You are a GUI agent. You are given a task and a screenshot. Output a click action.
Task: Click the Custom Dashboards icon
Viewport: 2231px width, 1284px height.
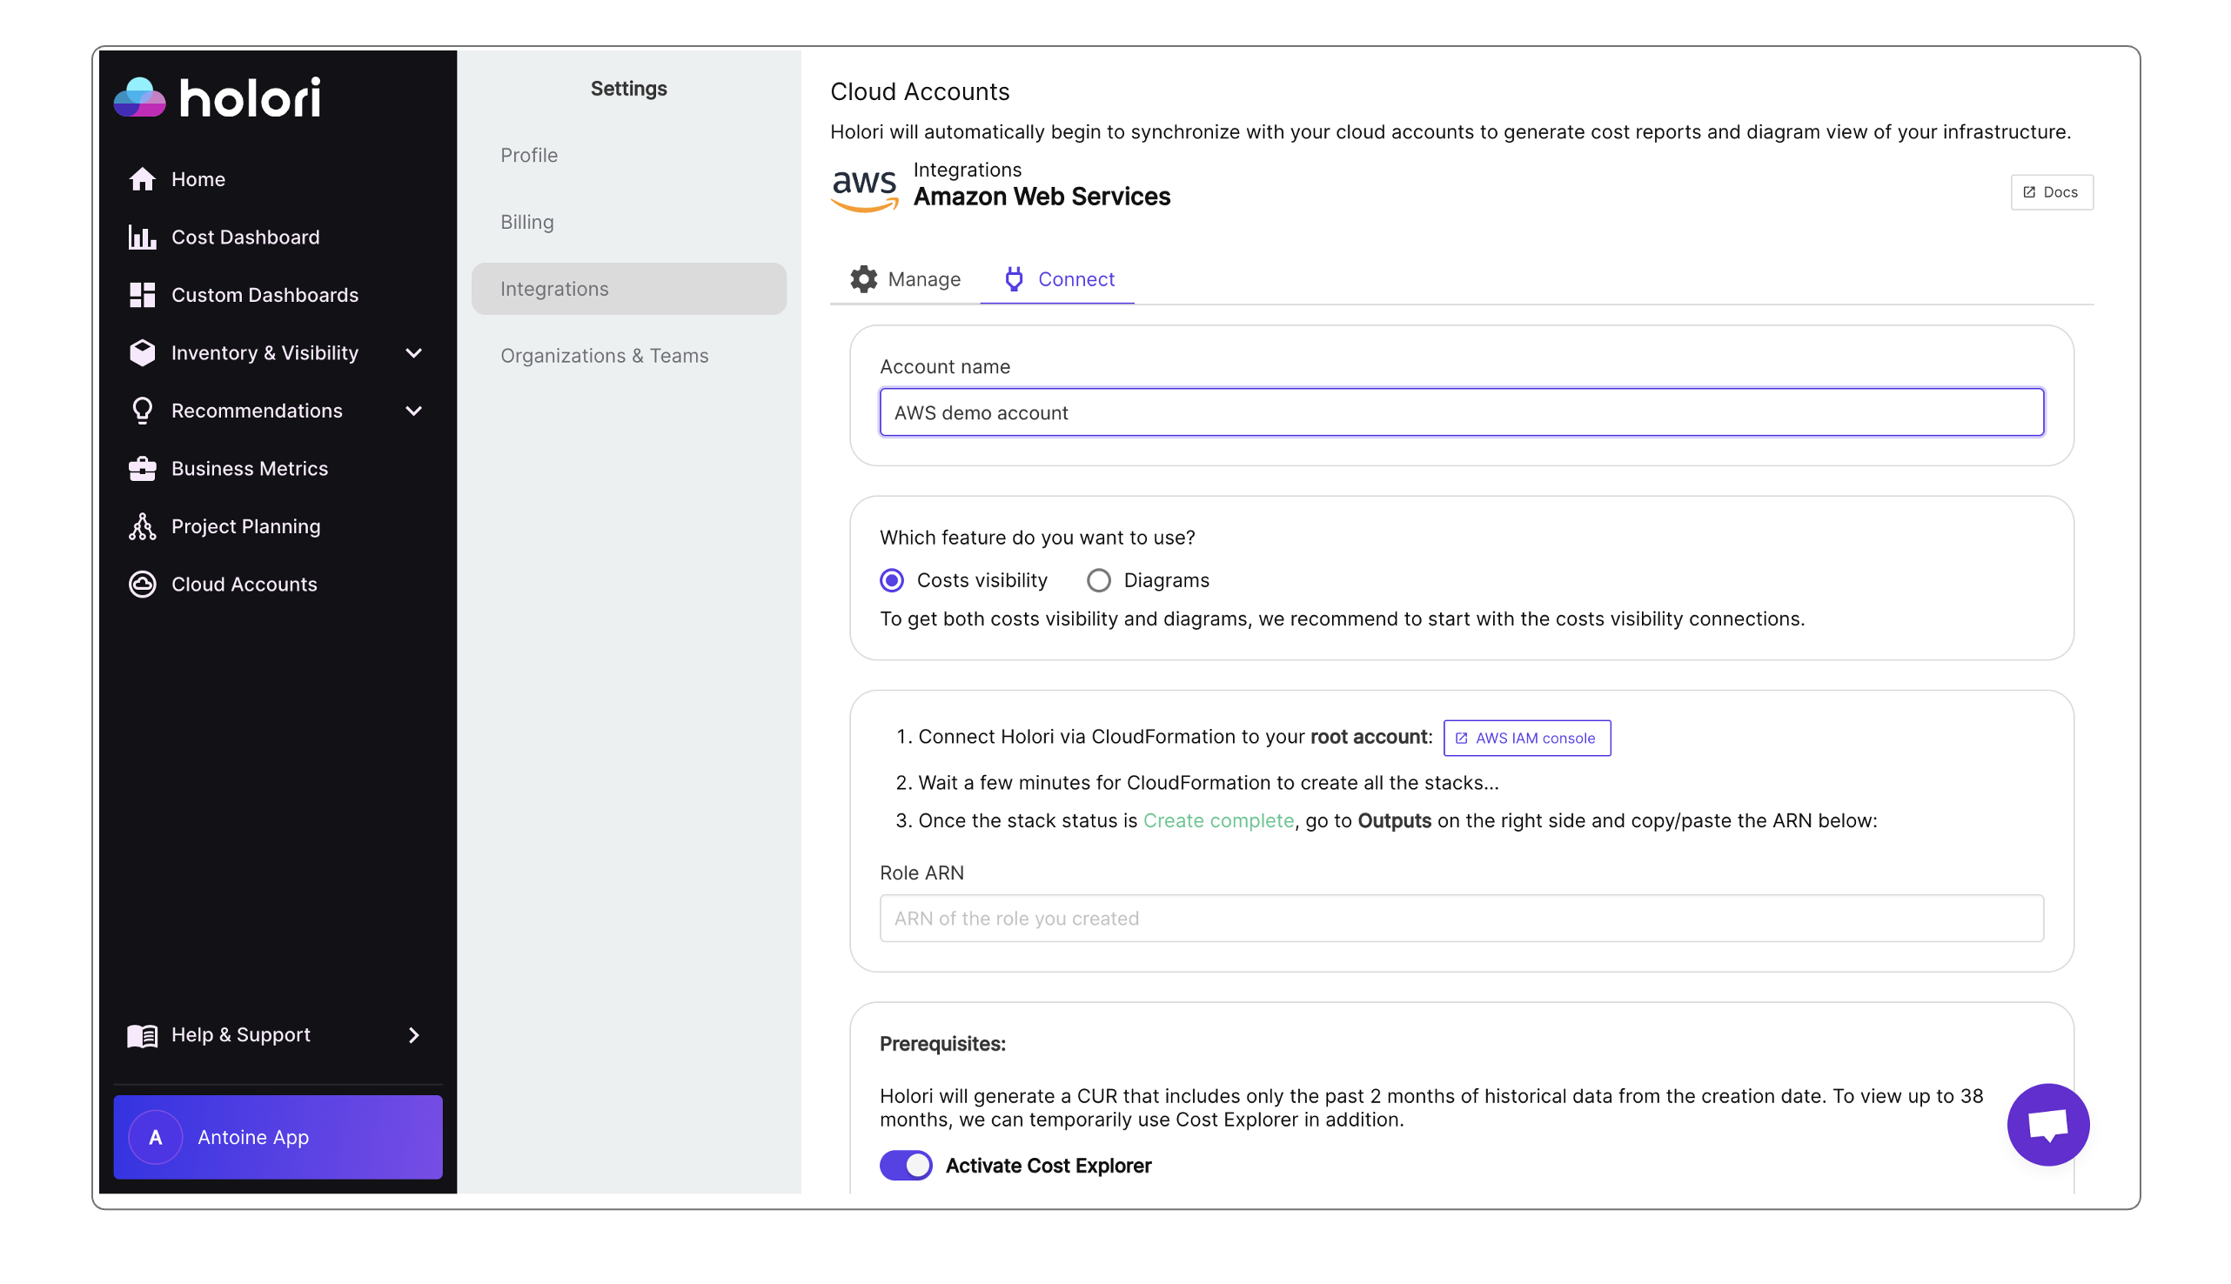(x=143, y=294)
